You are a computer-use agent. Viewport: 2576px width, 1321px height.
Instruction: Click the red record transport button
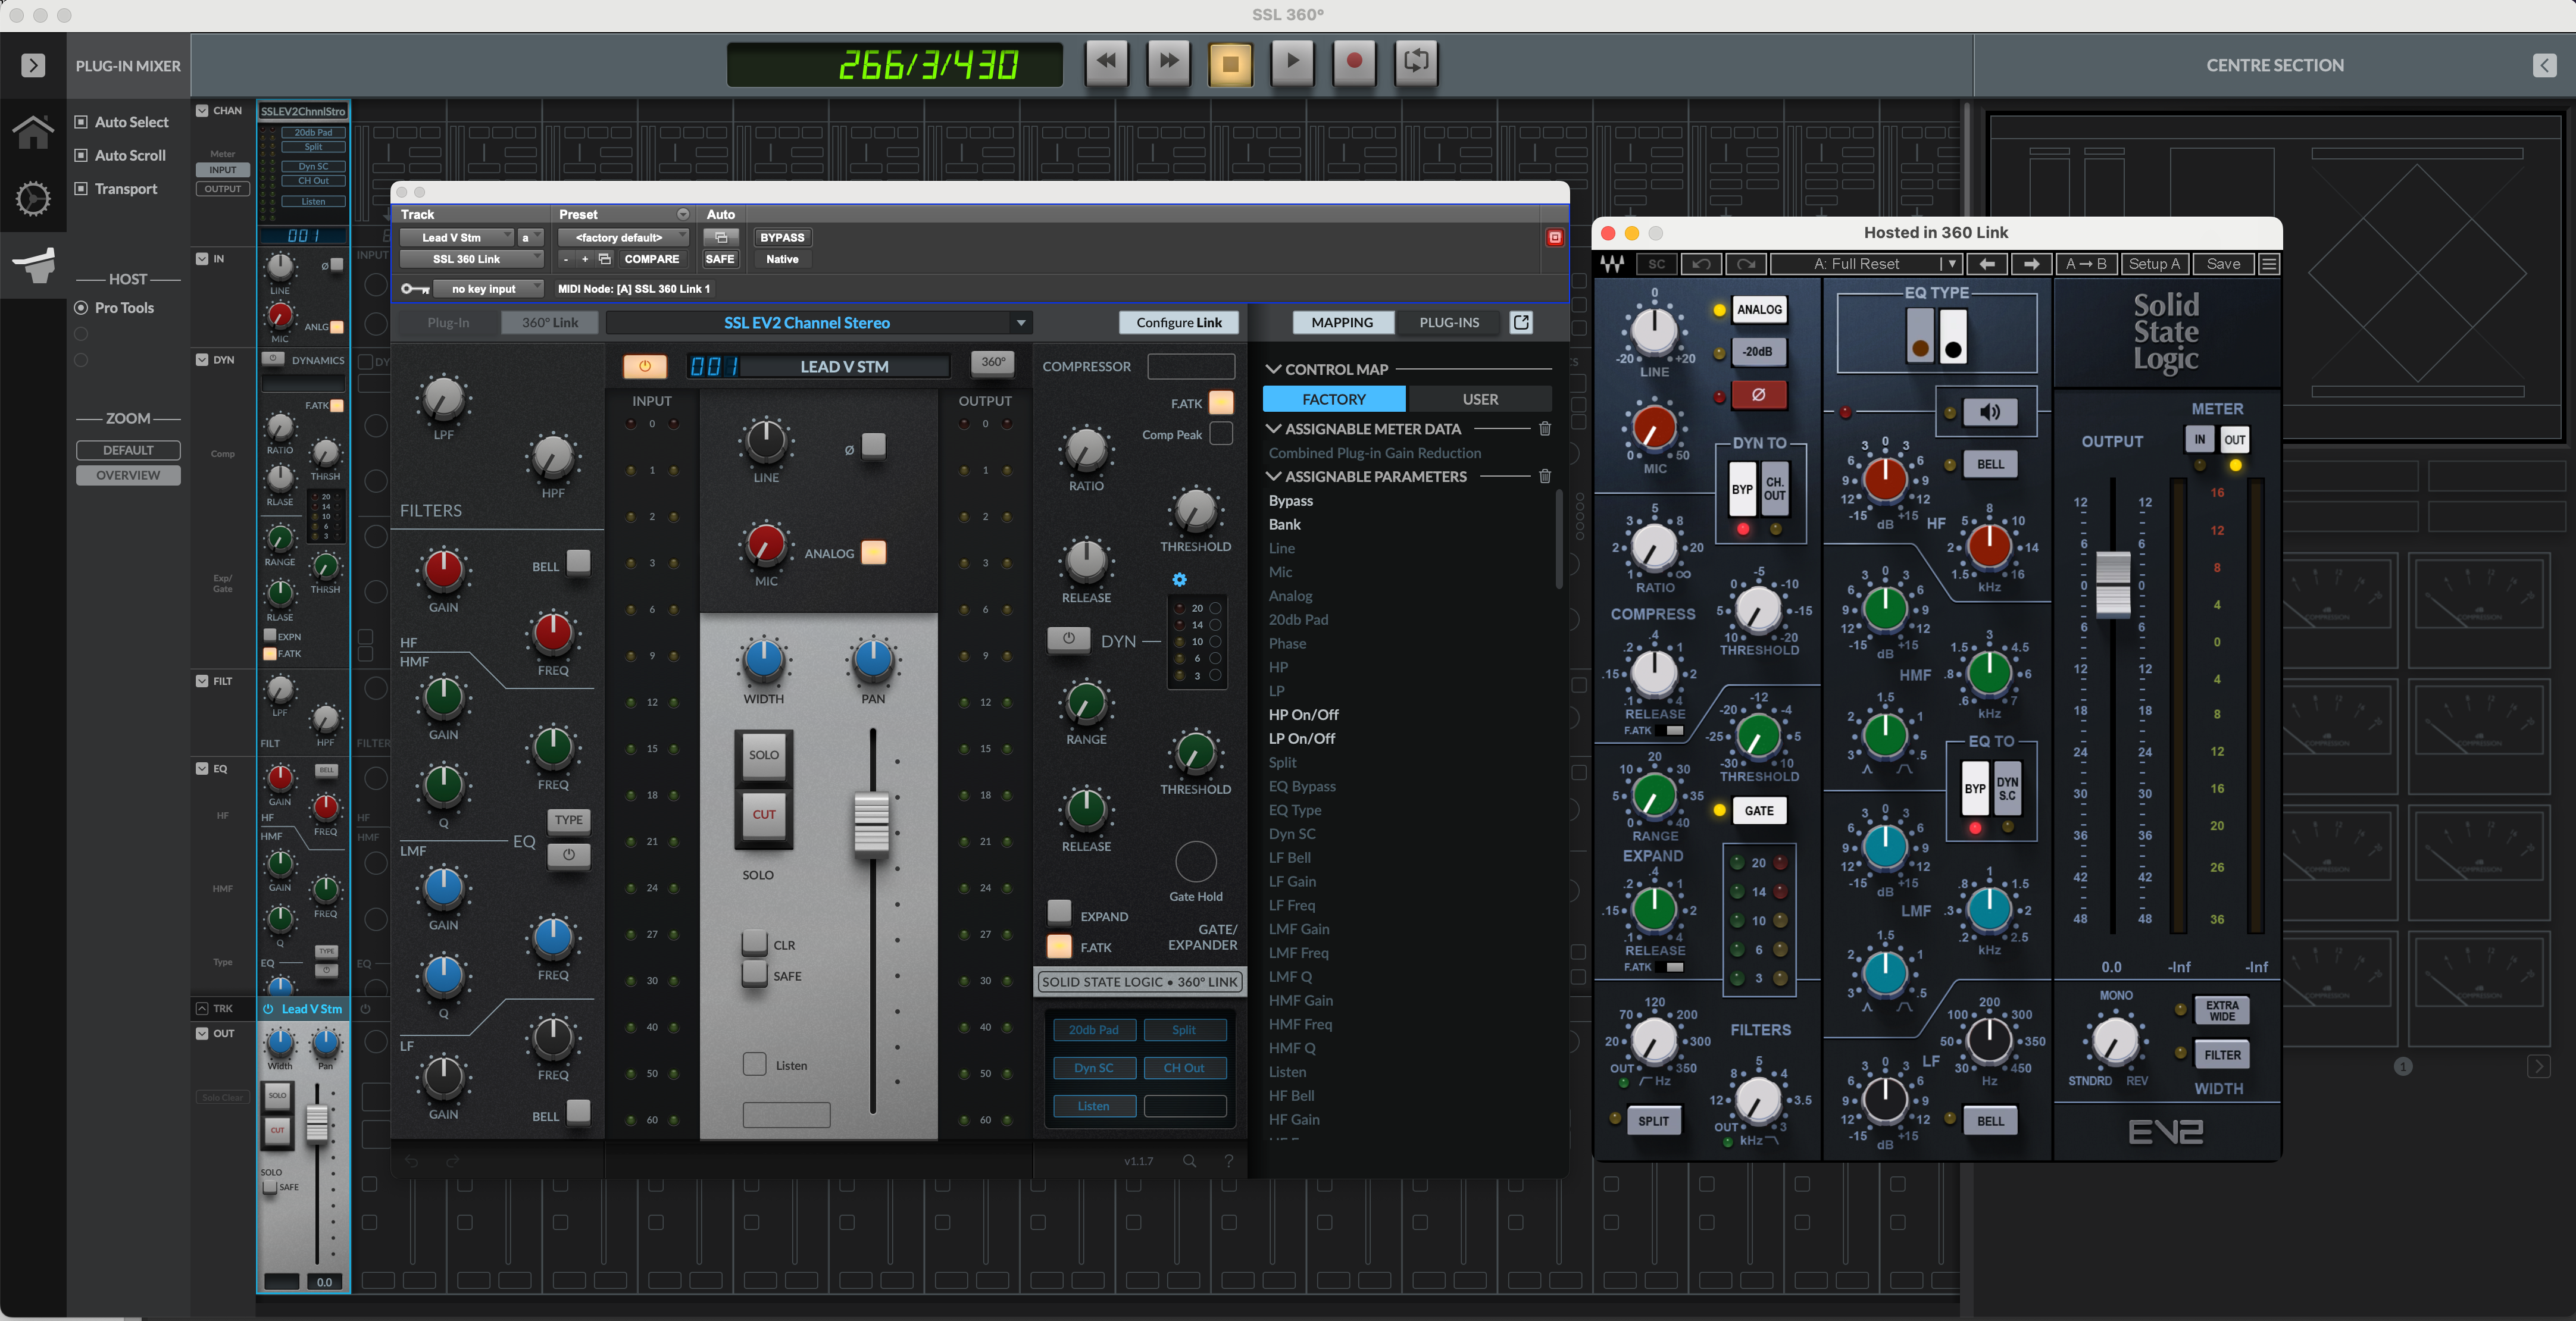[x=1354, y=62]
